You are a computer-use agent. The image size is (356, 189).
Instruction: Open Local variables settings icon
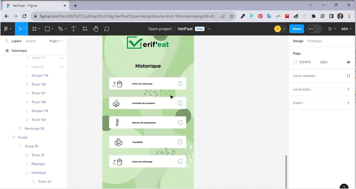[348, 76]
